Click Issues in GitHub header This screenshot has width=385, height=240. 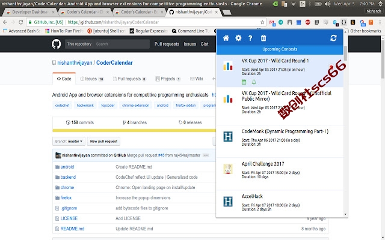tap(190, 44)
